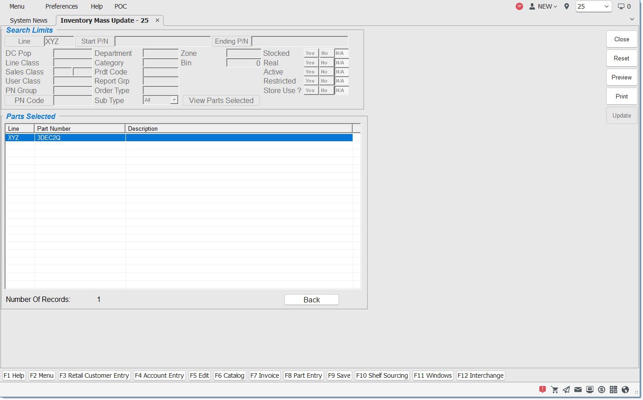The image size is (643, 400).
Task: Click the map pin location icon
Action: click(567, 6)
